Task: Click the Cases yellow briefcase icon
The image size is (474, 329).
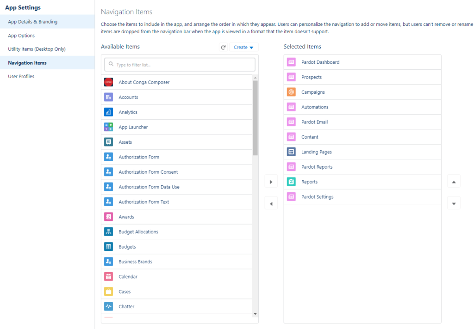Action: 108,291
